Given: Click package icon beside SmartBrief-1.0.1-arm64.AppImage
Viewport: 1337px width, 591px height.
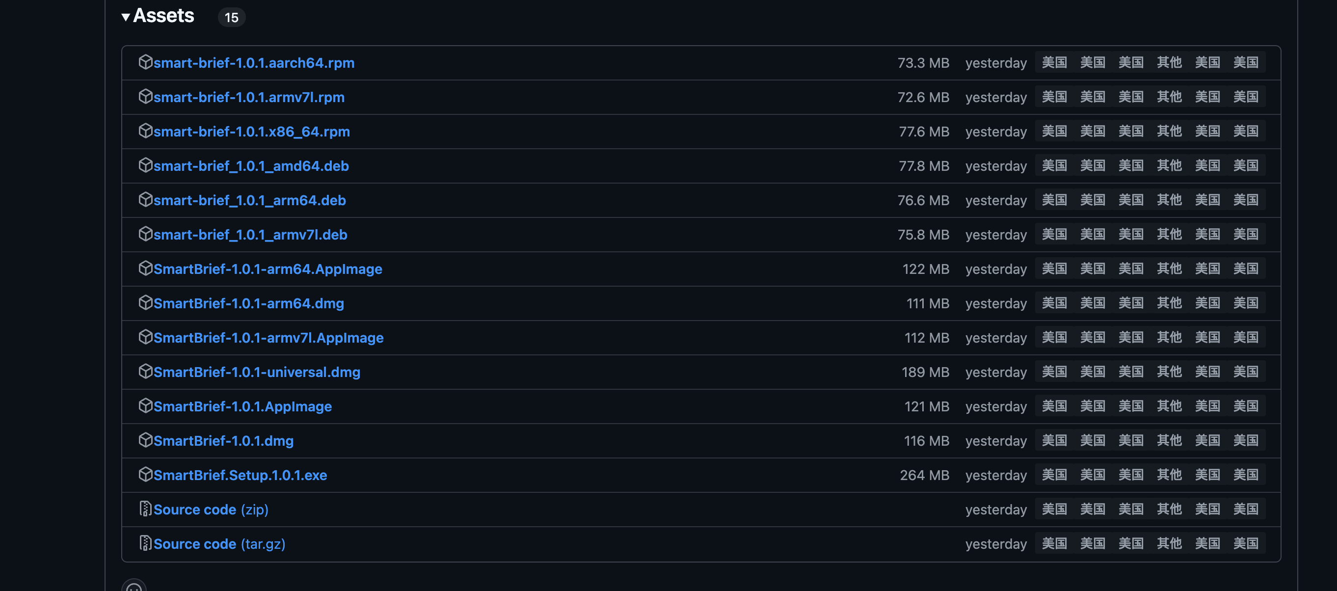Looking at the screenshot, I should pos(145,269).
